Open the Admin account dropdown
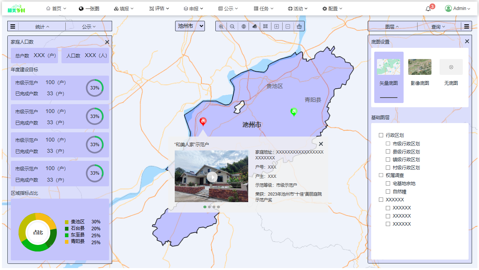479x270 pixels. pyautogui.click(x=458, y=8)
